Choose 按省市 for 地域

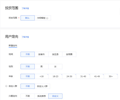[42, 54]
